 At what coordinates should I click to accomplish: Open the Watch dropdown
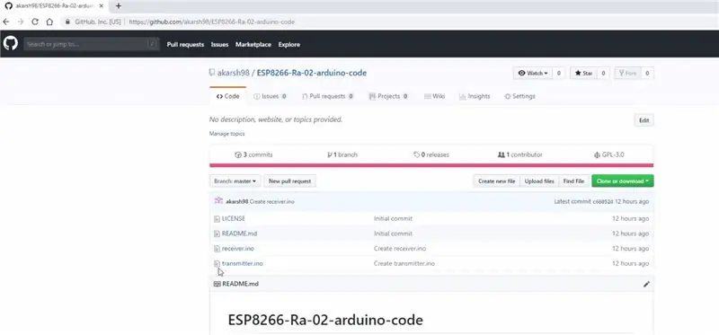pos(532,73)
